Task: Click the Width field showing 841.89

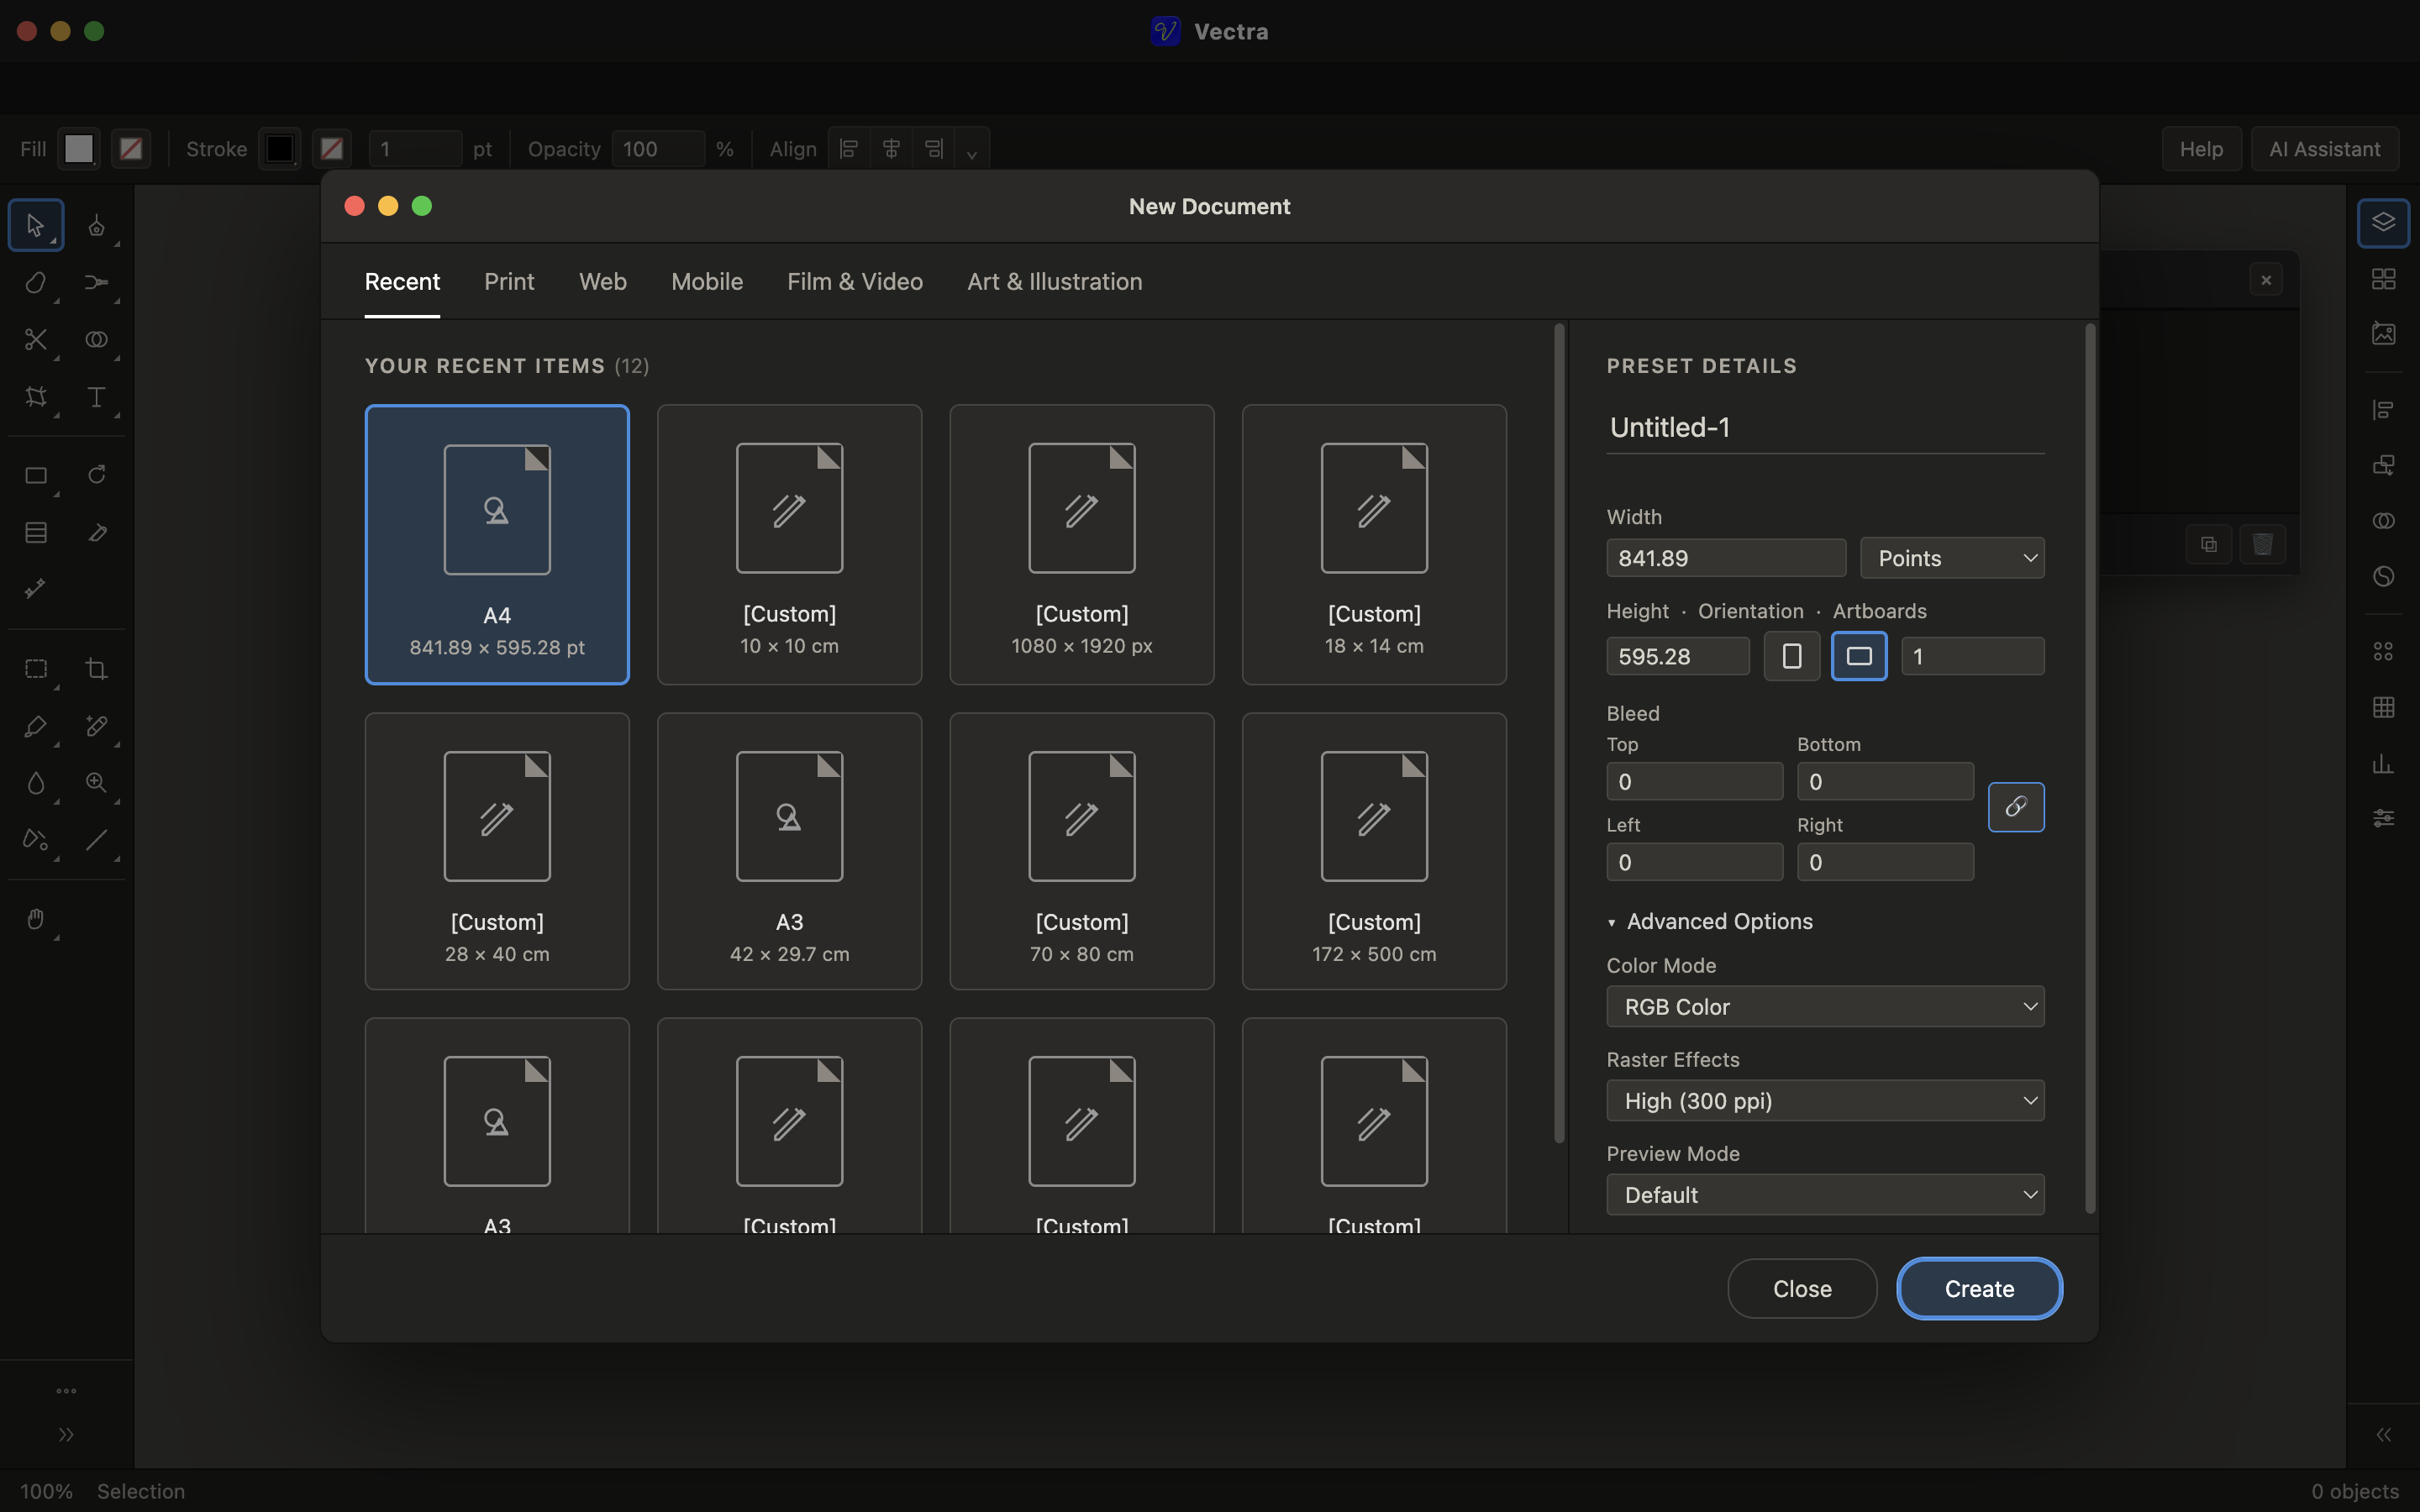Action: pos(1726,558)
